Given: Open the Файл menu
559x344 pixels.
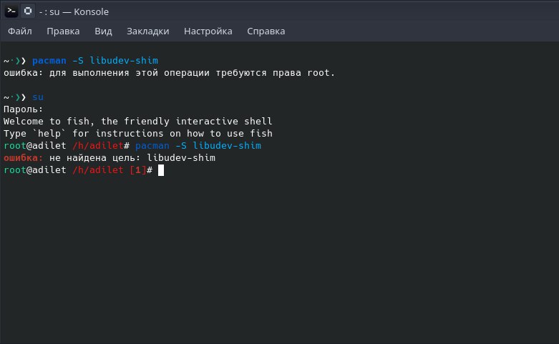Looking at the screenshot, I should point(20,31).
